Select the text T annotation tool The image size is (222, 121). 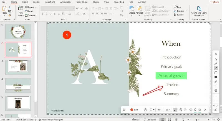(x=216, y=86)
